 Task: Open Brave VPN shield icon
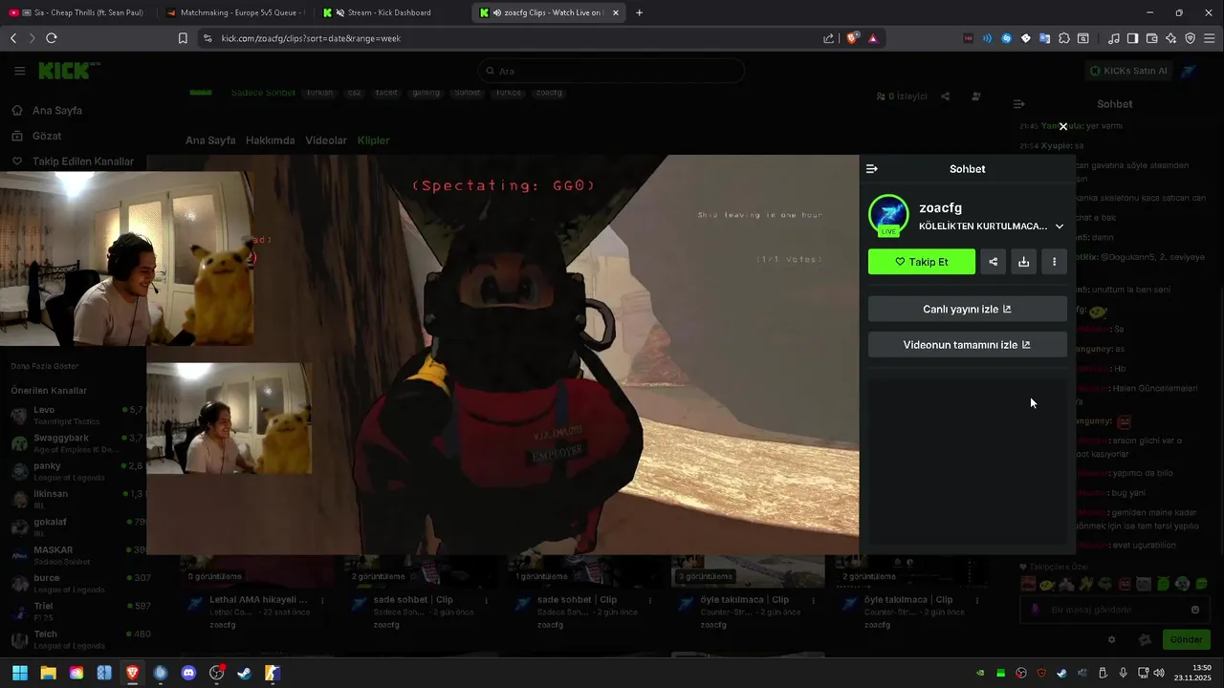click(1190, 38)
